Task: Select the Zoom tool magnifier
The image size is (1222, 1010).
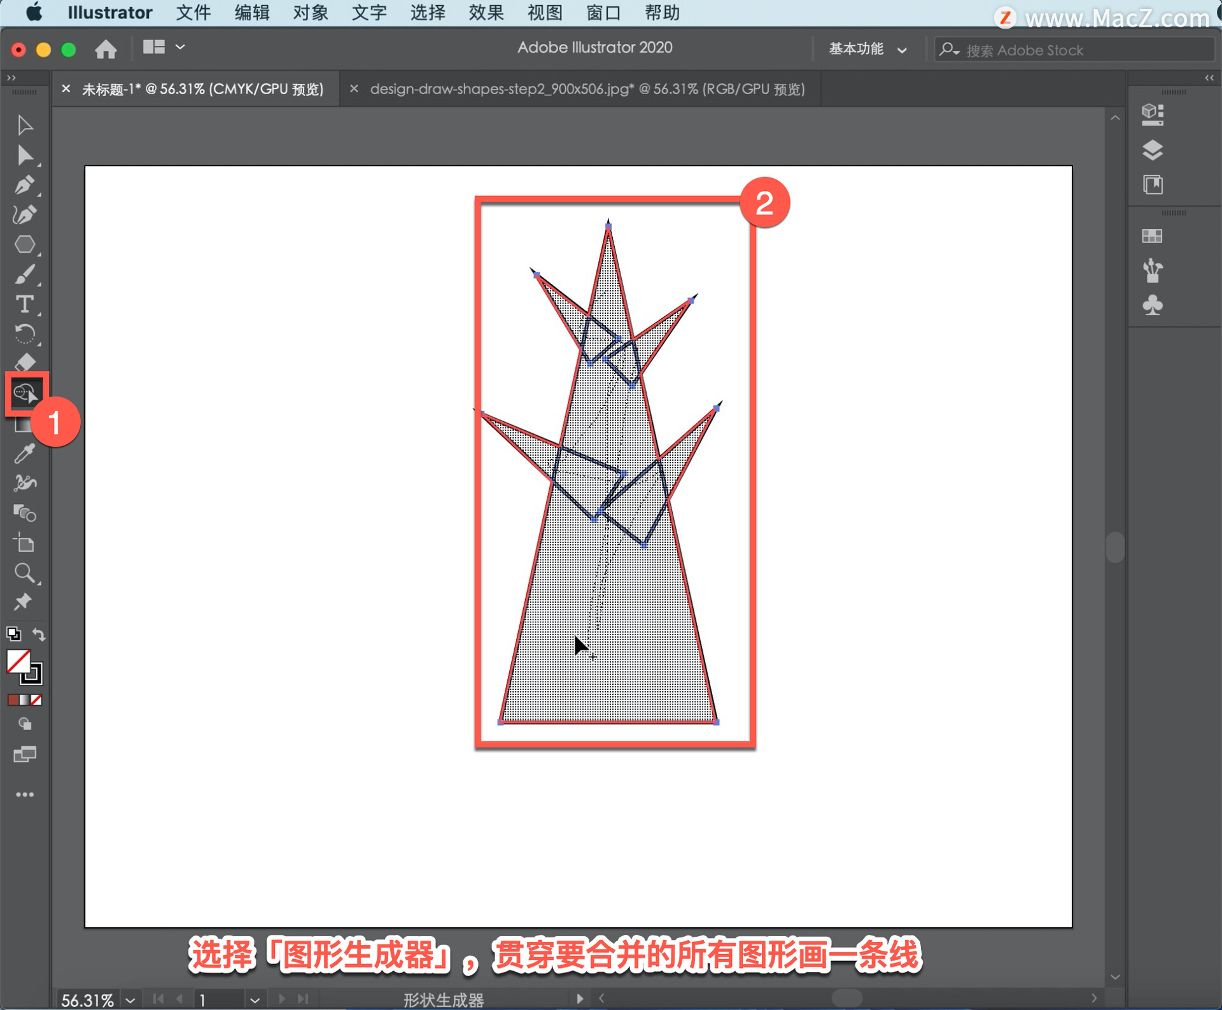Action: (x=25, y=573)
